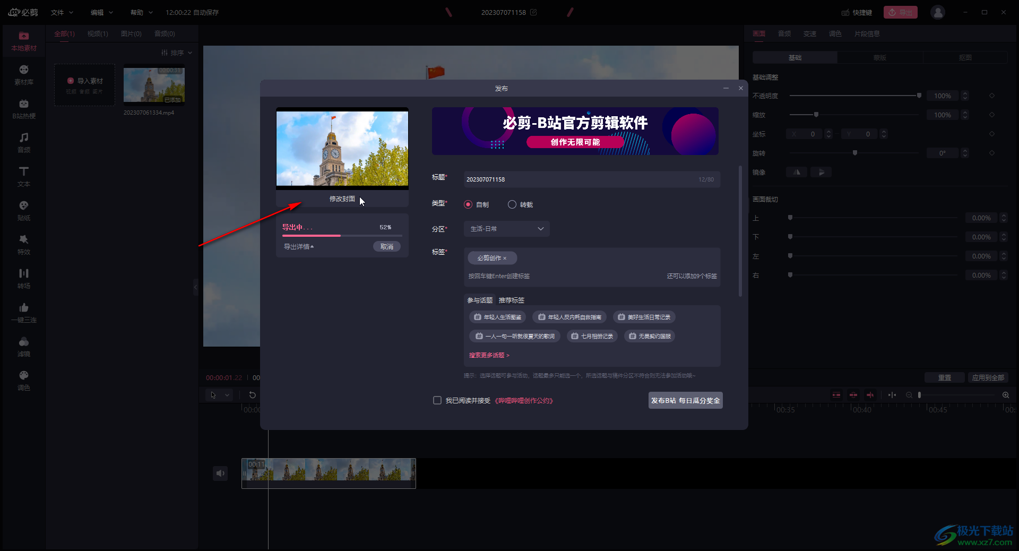This screenshot has height=551, width=1019.
Task: Toggle the first red timeline snap button
Action: click(836, 395)
